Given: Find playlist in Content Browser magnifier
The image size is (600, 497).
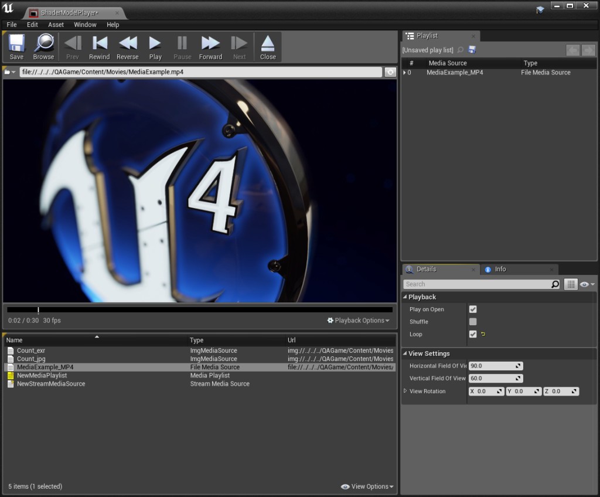Looking at the screenshot, I should [x=461, y=50].
